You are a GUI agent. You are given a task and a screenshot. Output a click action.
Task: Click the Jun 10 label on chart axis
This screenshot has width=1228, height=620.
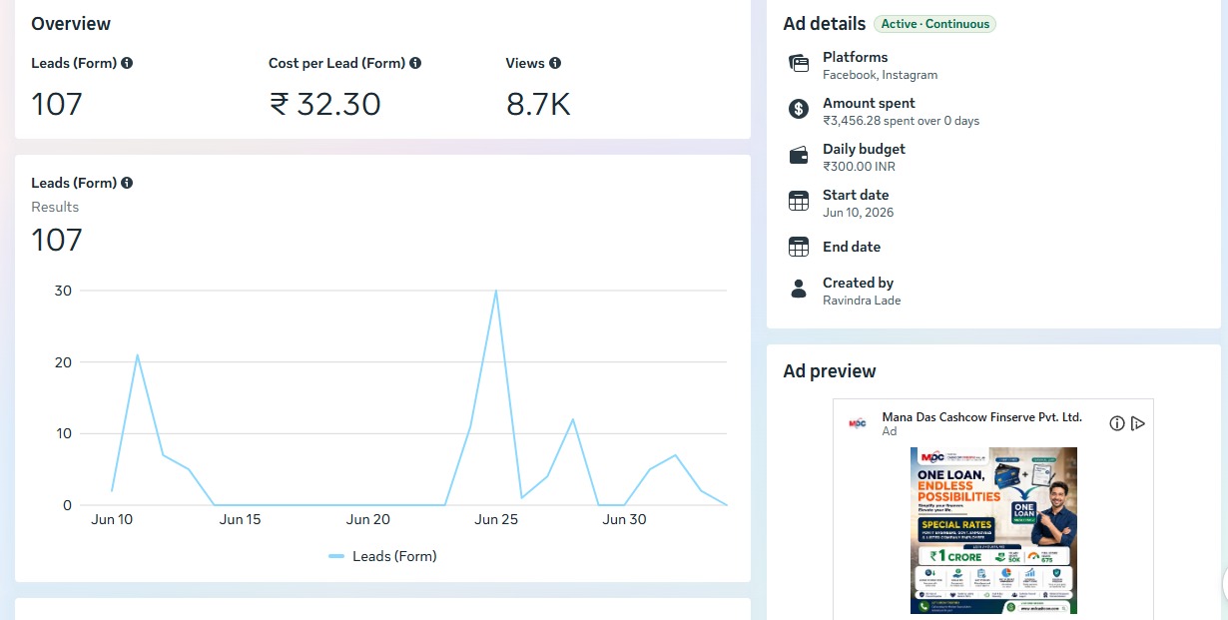tap(112, 519)
